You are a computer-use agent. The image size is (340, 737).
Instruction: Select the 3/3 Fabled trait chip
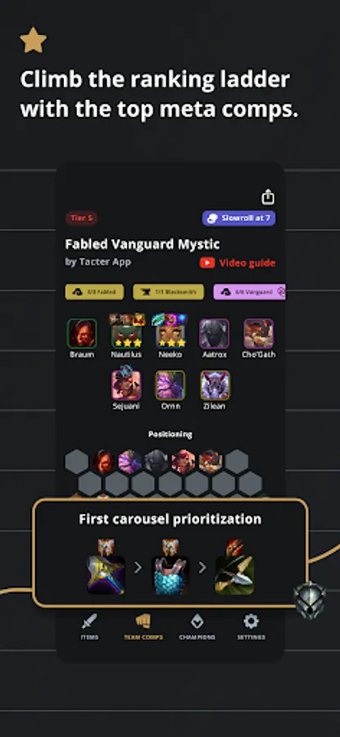click(x=94, y=292)
